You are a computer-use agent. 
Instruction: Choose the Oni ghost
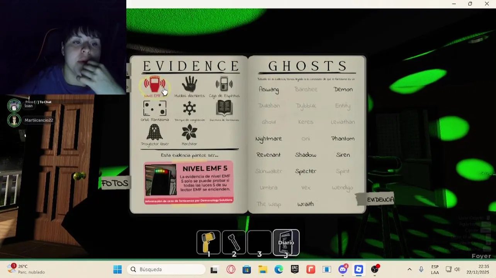(x=306, y=138)
